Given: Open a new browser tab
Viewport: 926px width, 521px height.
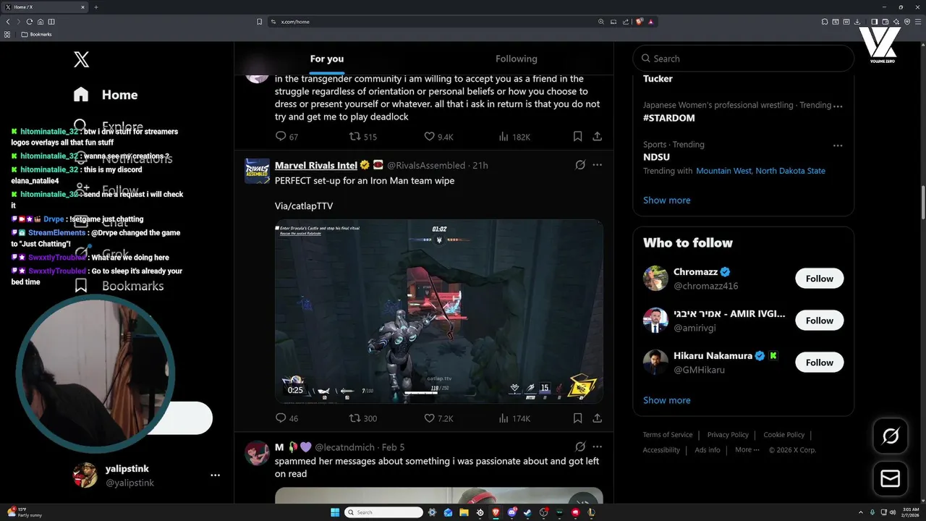Looking at the screenshot, I should click(x=95, y=7).
